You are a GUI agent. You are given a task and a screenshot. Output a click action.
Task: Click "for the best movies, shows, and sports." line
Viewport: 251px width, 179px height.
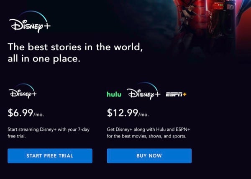(x=146, y=136)
